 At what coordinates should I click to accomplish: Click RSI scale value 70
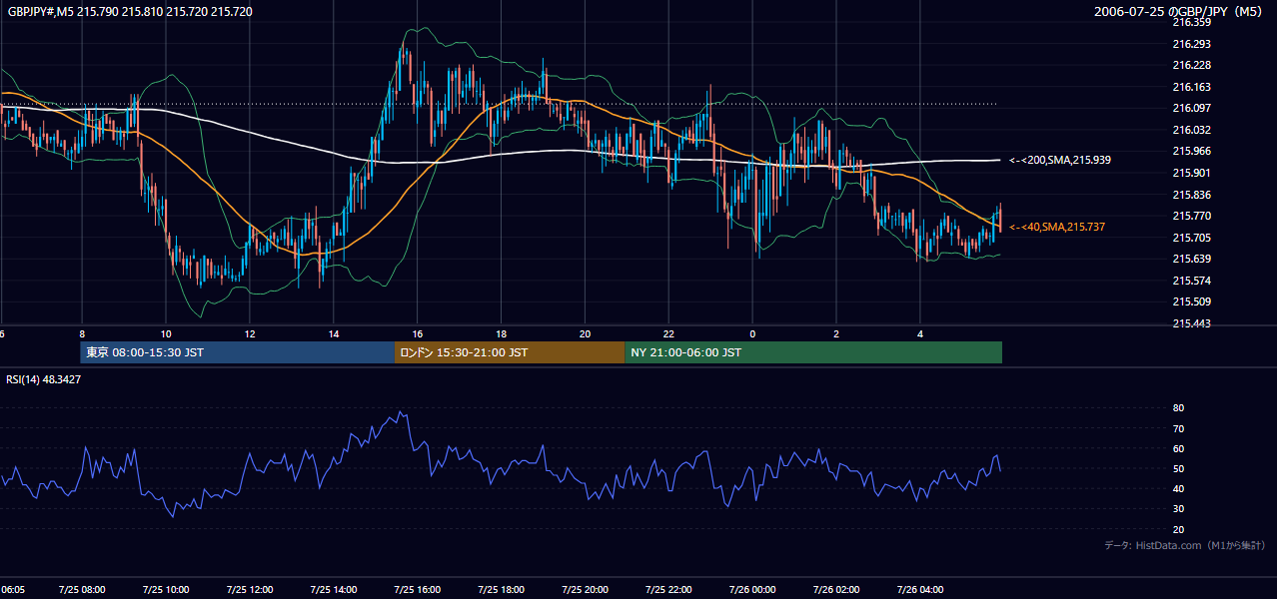point(1178,428)
